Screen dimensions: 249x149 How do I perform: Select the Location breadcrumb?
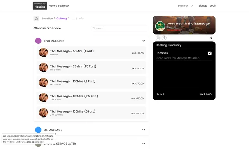47,19
